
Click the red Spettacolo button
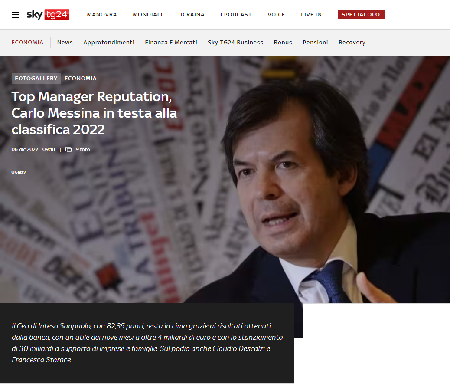tap(361, 15)
